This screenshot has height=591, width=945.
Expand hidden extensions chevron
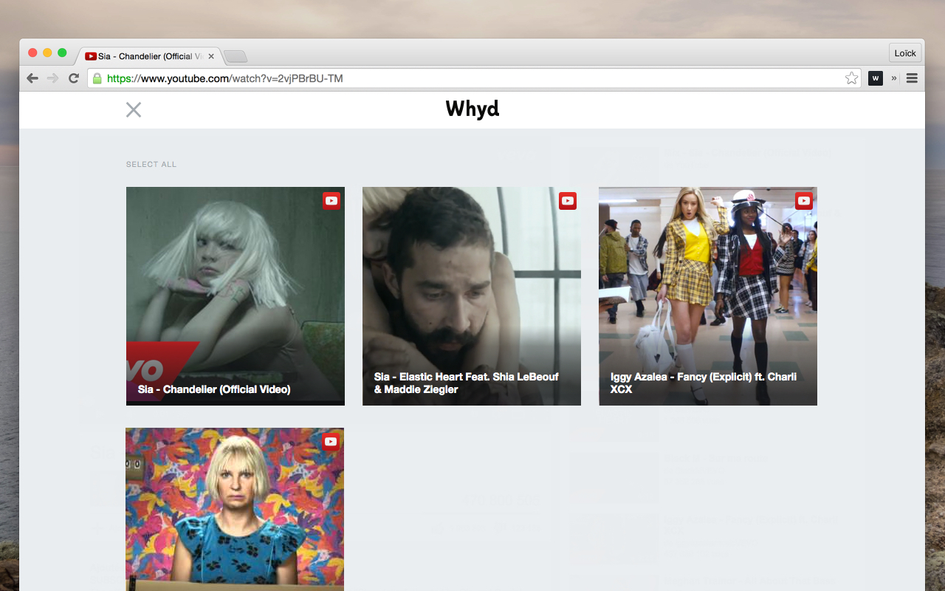[894, 78]
